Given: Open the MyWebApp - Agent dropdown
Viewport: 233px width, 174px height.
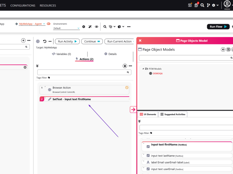Looking at the screenshot, I should tap(32, 24).
